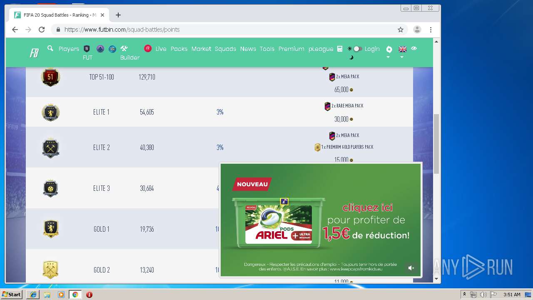The width and height of the screenshot is (533, 300).
Task: Bookmark this page with the star
Action: point(401,30)
